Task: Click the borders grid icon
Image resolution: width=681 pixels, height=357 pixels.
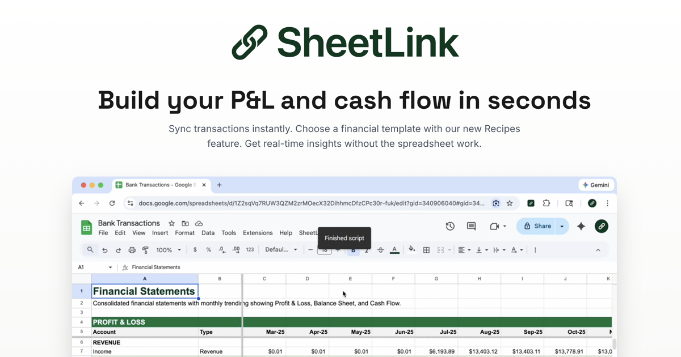Action: tap(426, 250)
